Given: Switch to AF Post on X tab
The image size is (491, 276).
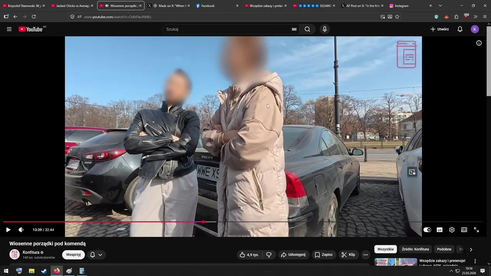Looking at the screenshot, I should [x=362, y=6].
